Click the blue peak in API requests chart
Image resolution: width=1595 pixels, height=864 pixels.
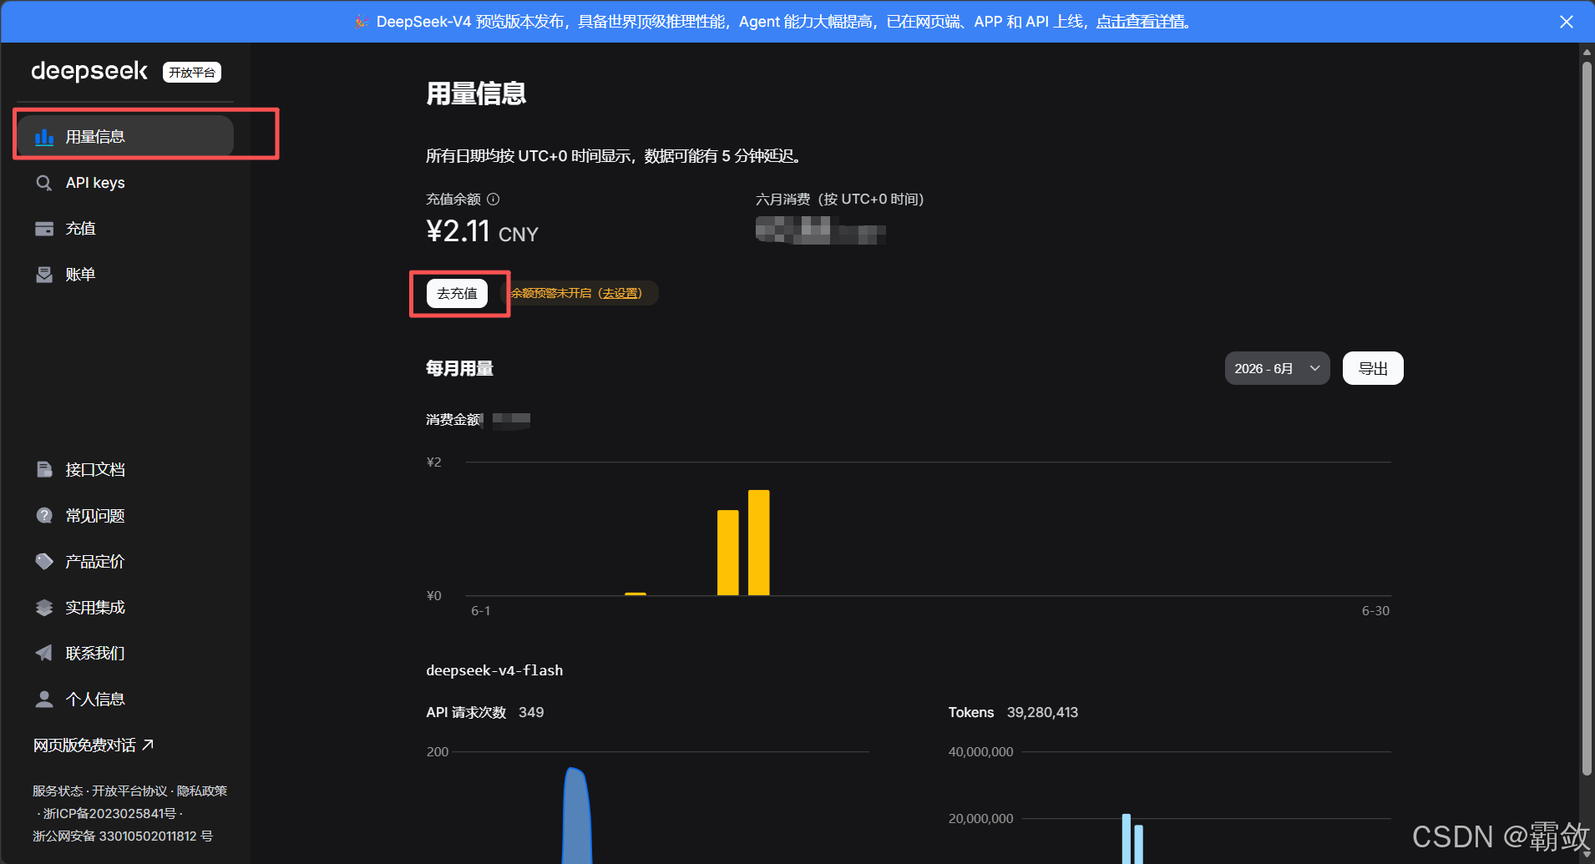pyautogui.click(x=576, y=816)
